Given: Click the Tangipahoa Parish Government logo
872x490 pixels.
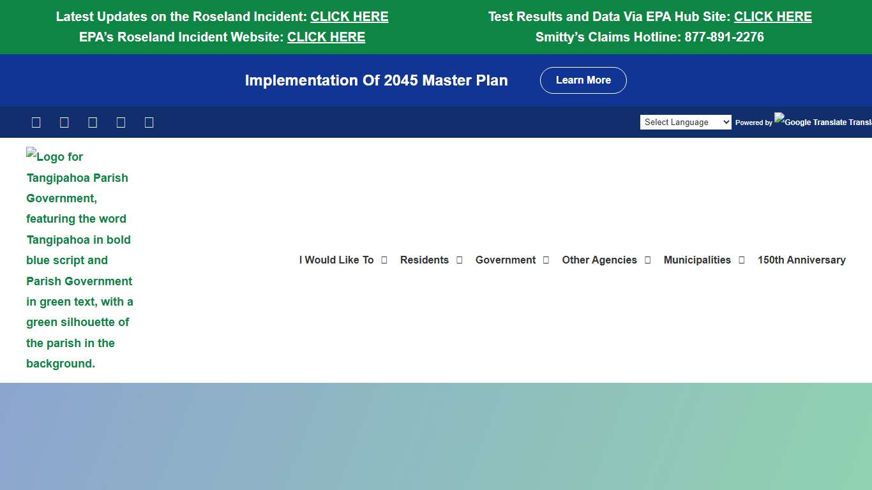Looking at the screenshot, I should point(80,260).
